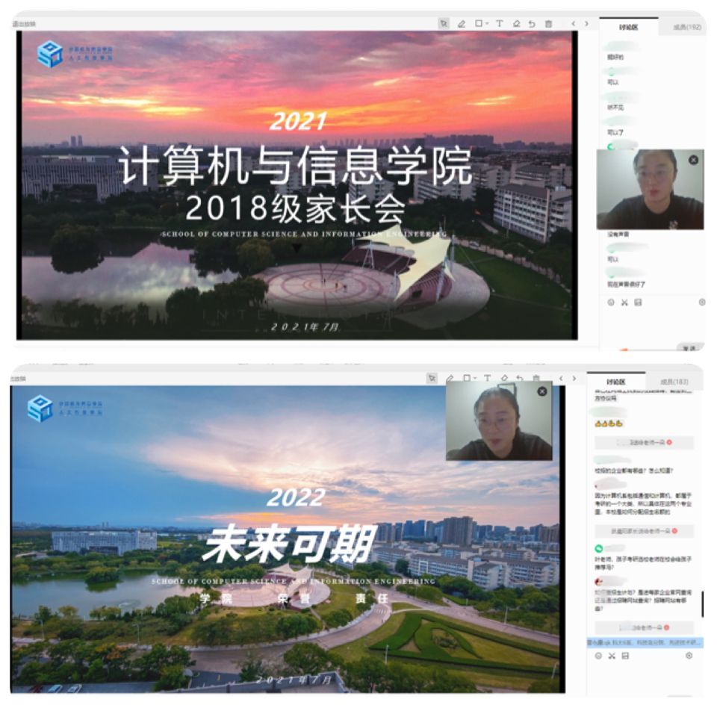
Task: Open emoji picker in the 成员(192) chat panel
Action: pyautogui.click(x=611, y=302)
